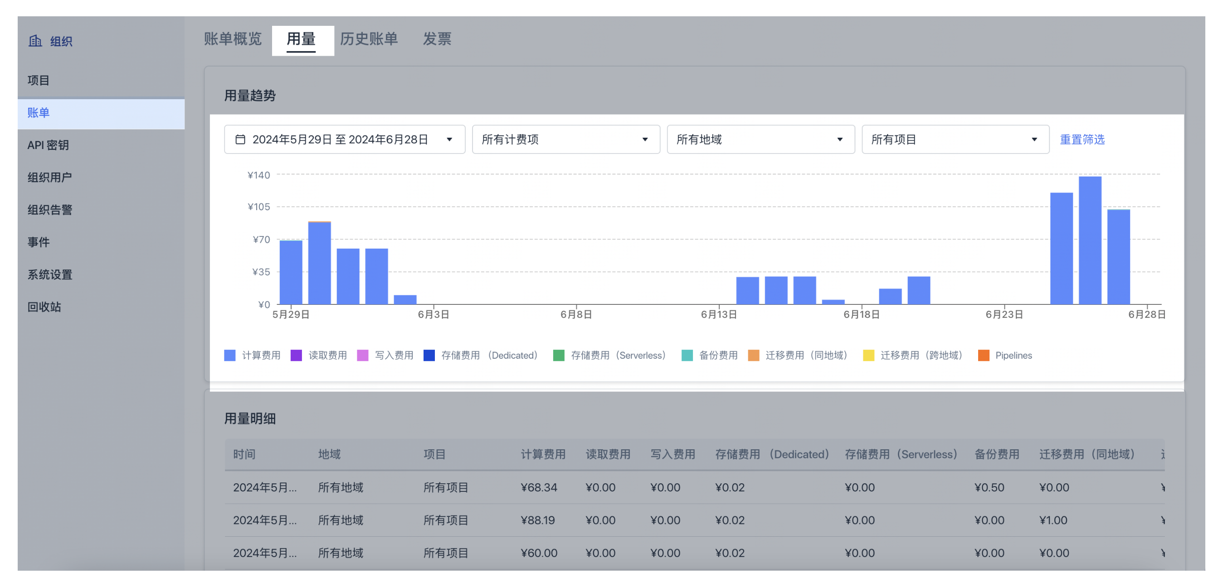Toggle the 读取费用 legend swatch
Screen dimensions: 1223x587
tap(296, 356)
